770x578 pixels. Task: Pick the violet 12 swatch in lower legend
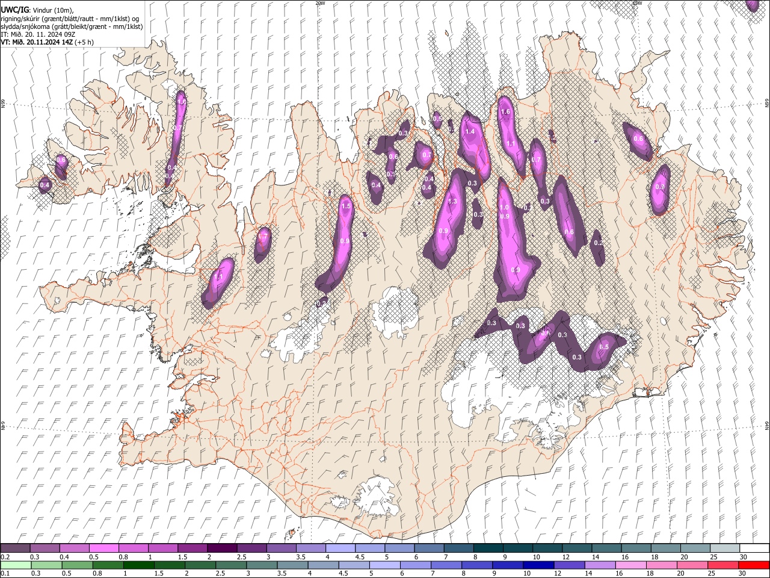pyautogui.click(x=568, y=565)
